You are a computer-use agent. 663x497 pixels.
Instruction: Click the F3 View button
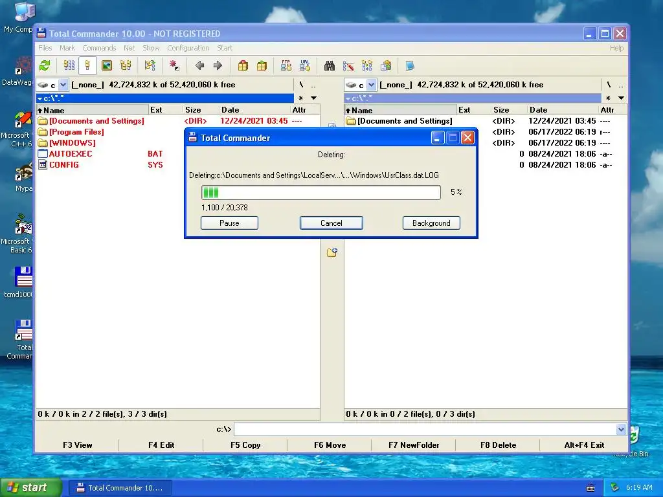click(78, 445)
